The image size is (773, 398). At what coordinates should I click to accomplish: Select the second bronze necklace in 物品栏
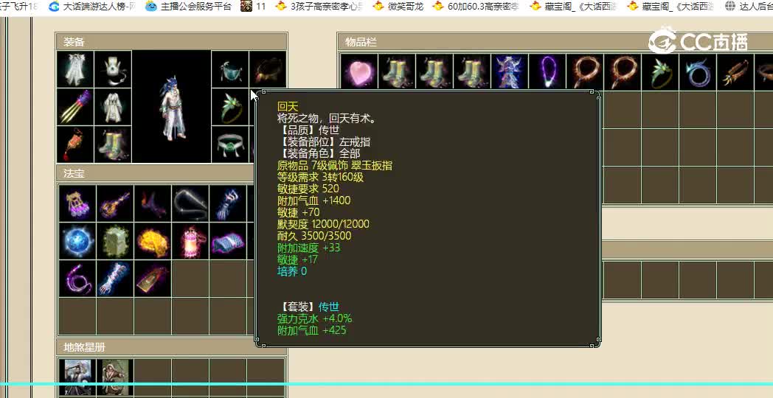[x=622, y=72]
